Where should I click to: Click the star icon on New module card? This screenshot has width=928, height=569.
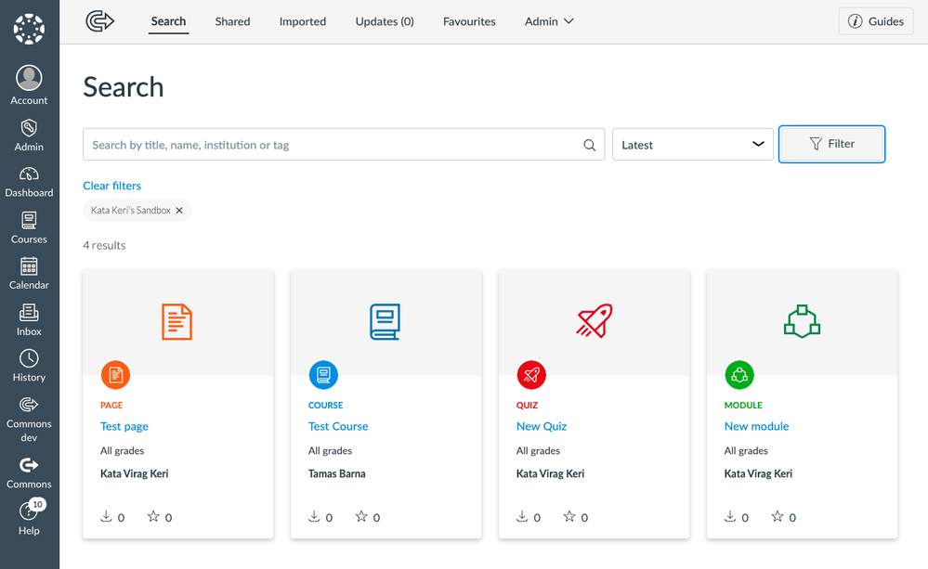778,516
